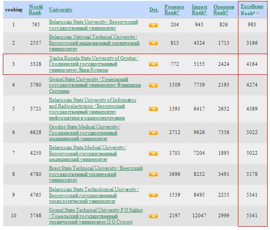Screen dimensions: 270x230
Task: Open details icon for Belarusian State Technological University
Action: pos(153,195)
